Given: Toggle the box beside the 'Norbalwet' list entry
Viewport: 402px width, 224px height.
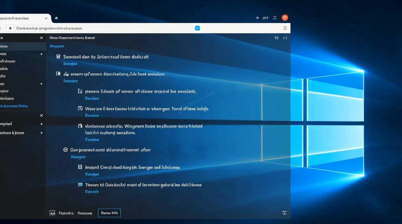Looking at the screenshot, I should [x=80, y=126].
